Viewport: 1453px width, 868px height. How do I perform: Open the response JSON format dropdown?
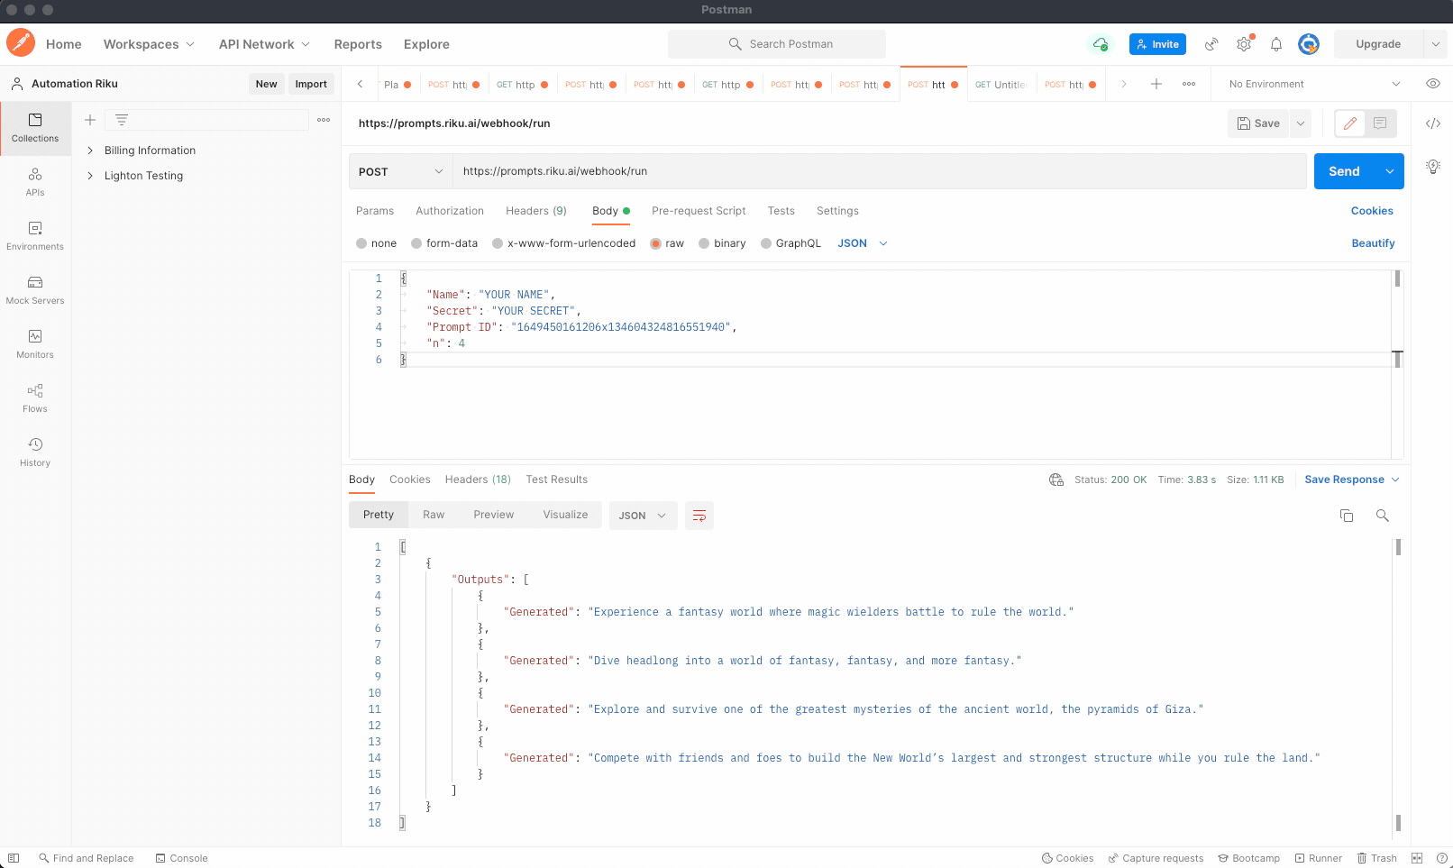[x=643, y=516]
